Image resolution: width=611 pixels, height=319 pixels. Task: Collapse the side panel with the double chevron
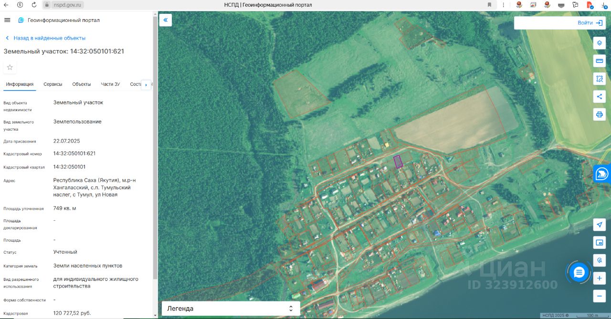click(165, 20)
